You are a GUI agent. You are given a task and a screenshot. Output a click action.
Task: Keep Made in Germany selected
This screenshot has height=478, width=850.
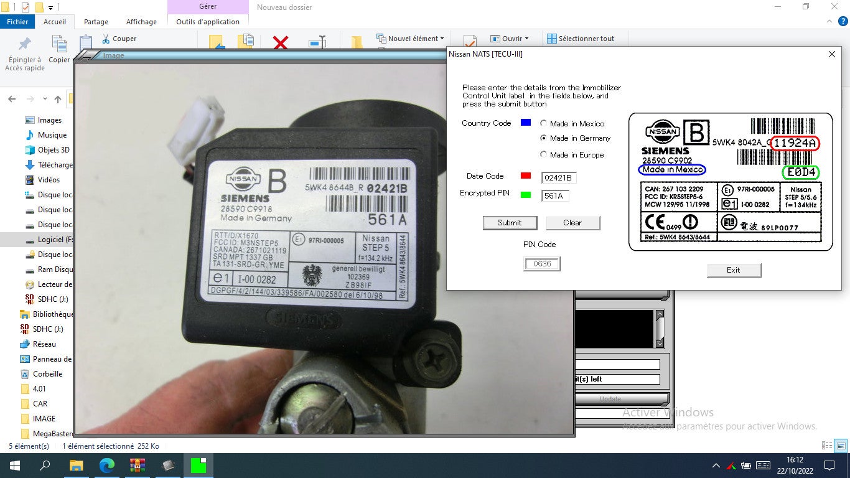pyautogui.click(x=543, y=138)
